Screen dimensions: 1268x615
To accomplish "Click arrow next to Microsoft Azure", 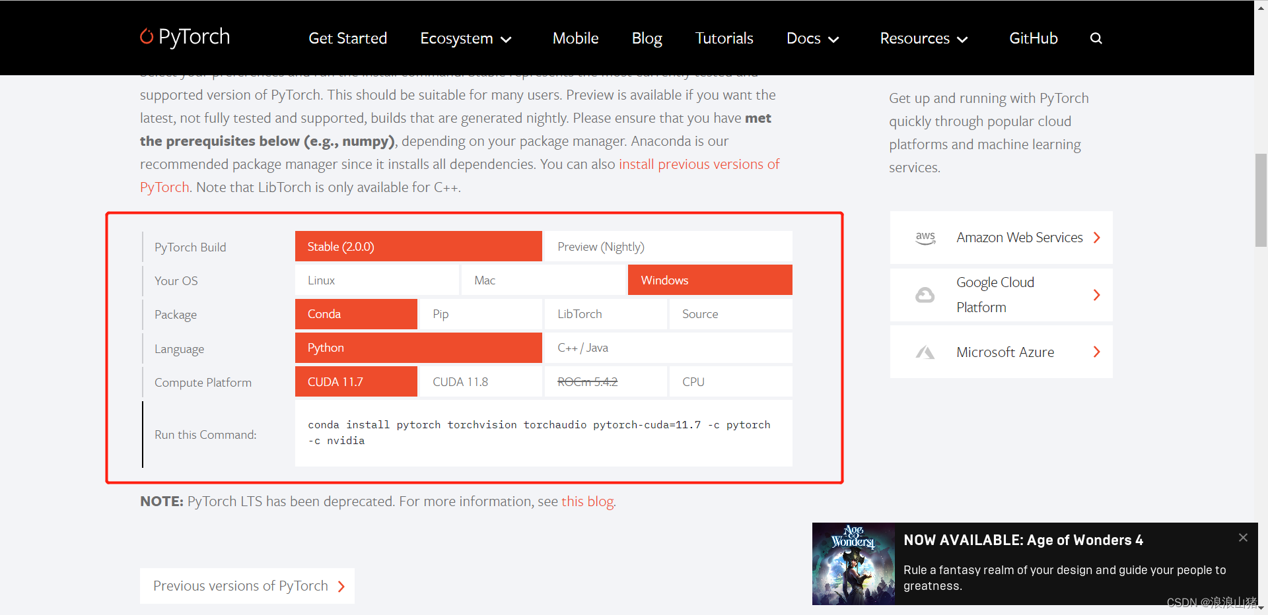I will [x=1097, y=352].
